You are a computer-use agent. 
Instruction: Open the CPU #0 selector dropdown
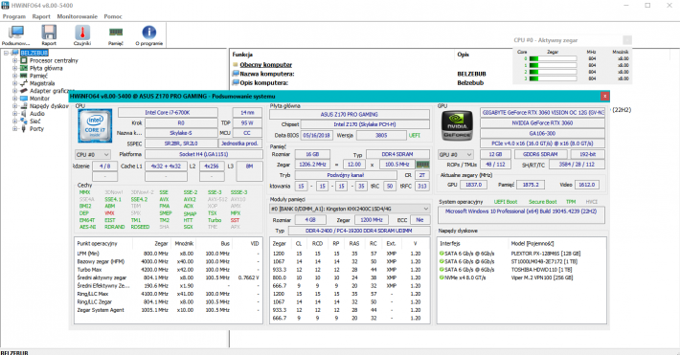pyautogui.click(x=92, y=154)
